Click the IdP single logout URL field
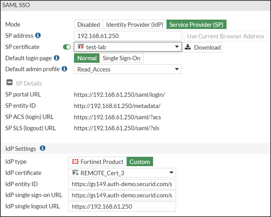Image resolution: width=271 pixels, height=217 pixels. coord(122,206)
